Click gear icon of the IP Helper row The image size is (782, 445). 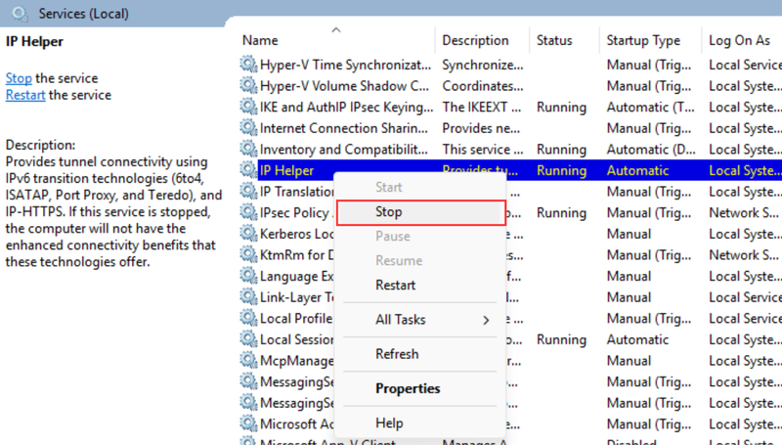[x=248, y=169]
